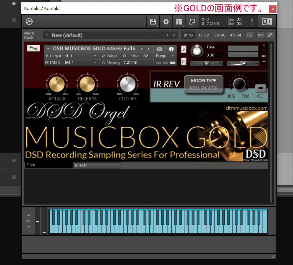
Task: Mute the instrument with the M button
Action: pos(184,61)
